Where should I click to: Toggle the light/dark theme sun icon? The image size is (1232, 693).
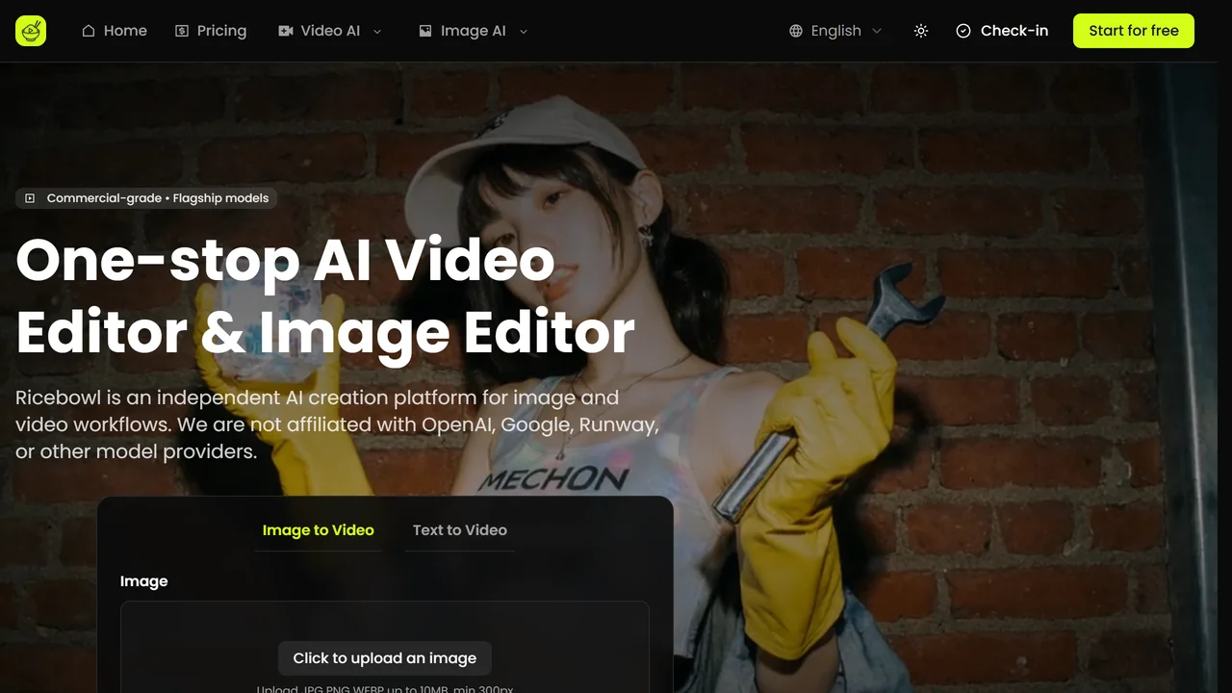(921, 31)
